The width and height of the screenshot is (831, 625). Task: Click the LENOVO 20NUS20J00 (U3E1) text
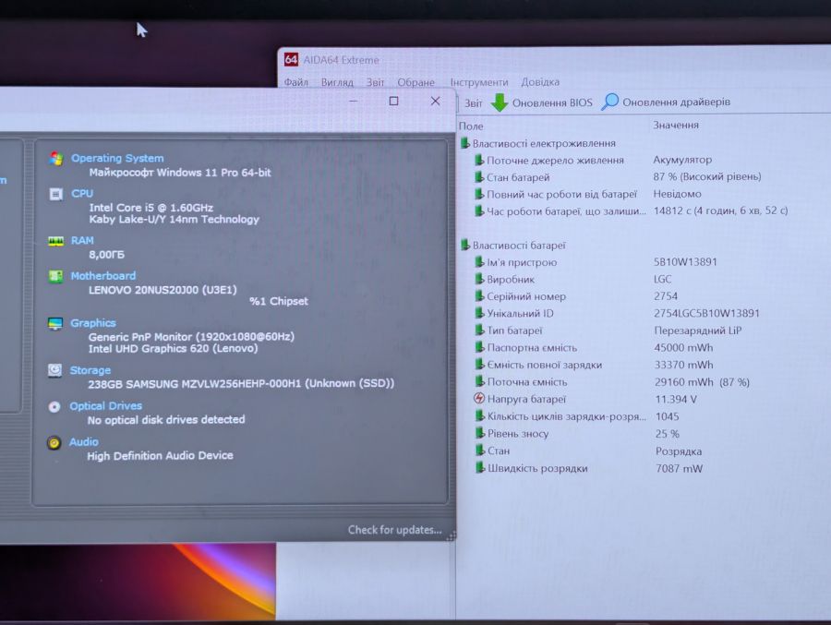[163, 290]
